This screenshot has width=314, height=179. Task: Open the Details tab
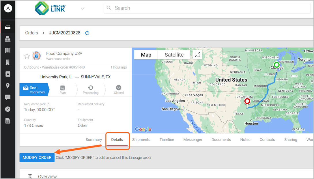pos(117,140)
